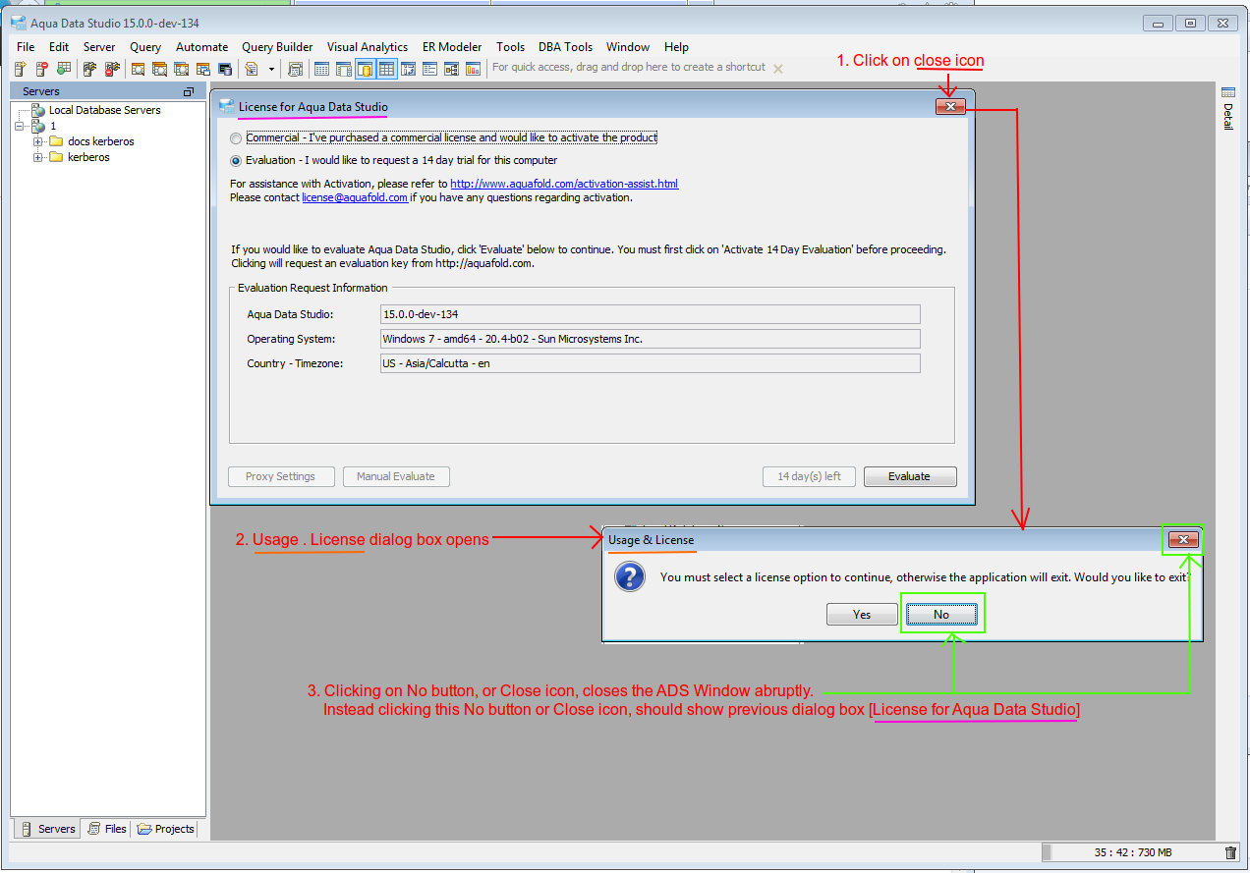This screenshot has height=873, width=1250.
Task: Click the table with green circle toolbar icon
Action: coord(64,69)
